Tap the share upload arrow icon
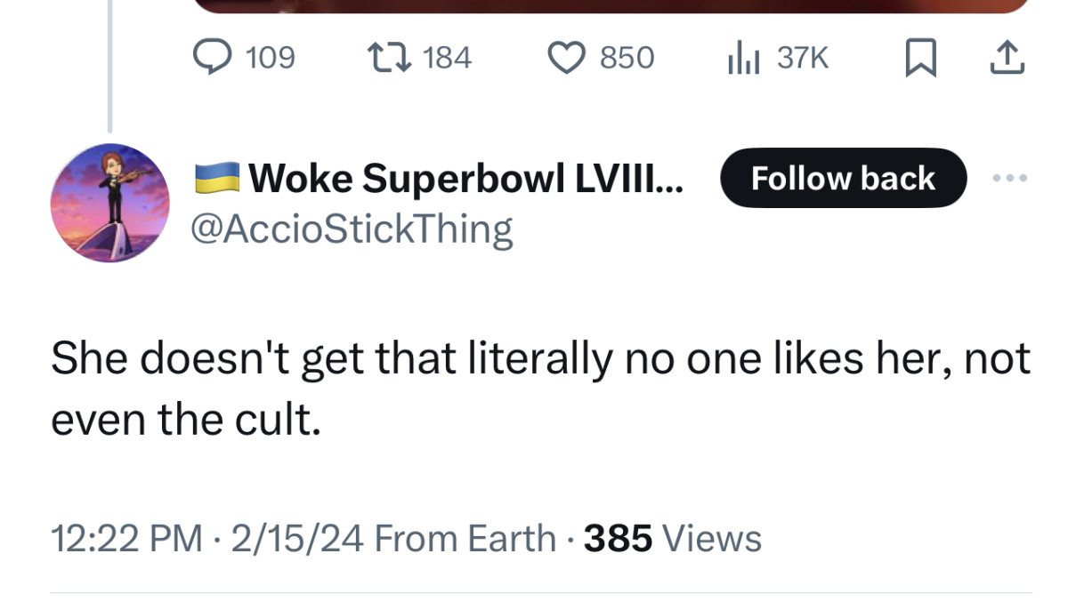Viewport: 1068px width, 610px height. tap(1008, 59)
